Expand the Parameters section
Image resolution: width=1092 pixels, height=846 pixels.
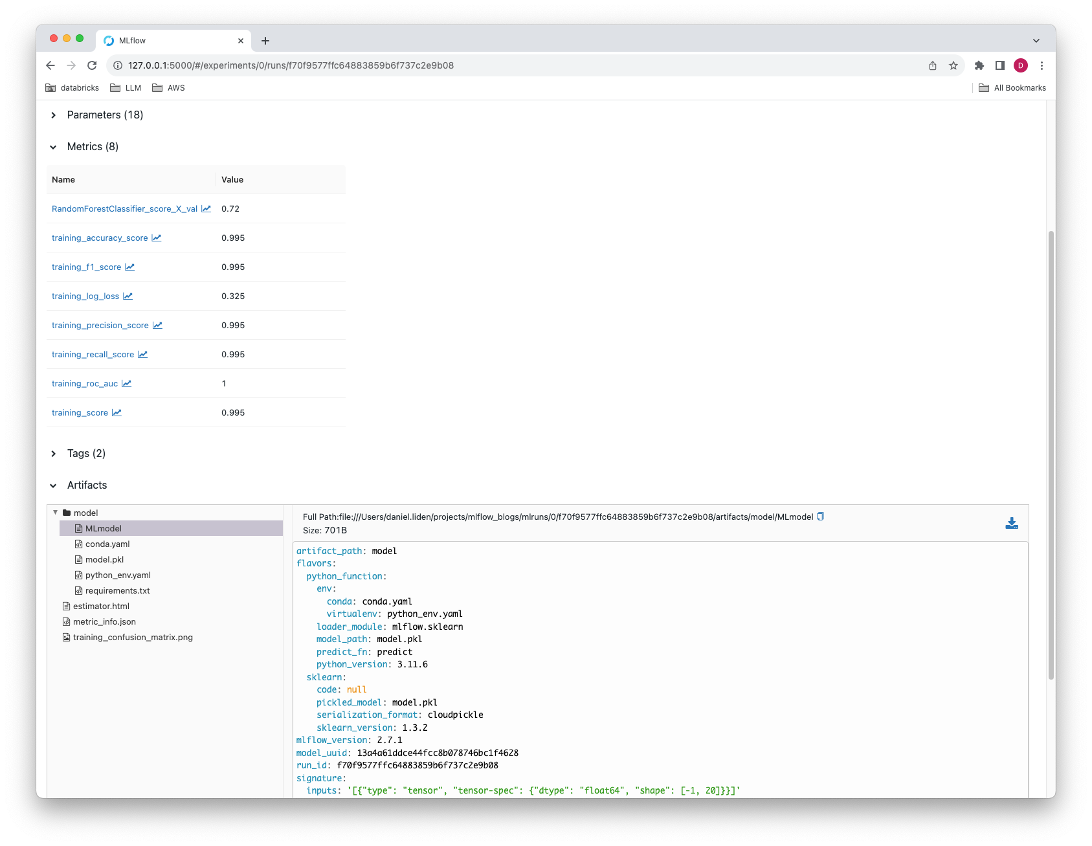[53, 115]
